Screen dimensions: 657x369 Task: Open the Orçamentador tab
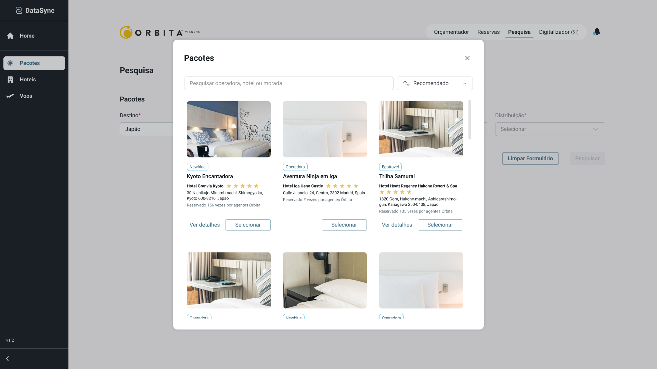[x=451, y=32]
